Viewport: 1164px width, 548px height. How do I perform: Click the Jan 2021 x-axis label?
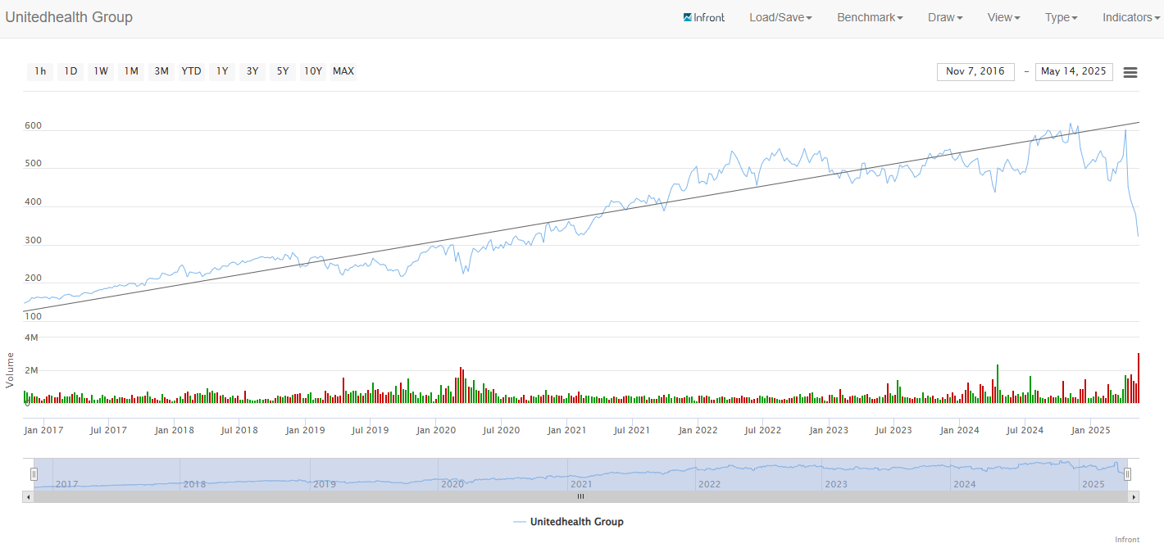(x=567, y=430)
